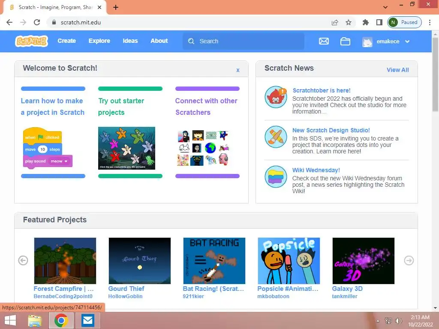Open Chrome extensions puzzle icon
The height and width of the screenshot is (329, 439).
(365, 22)
